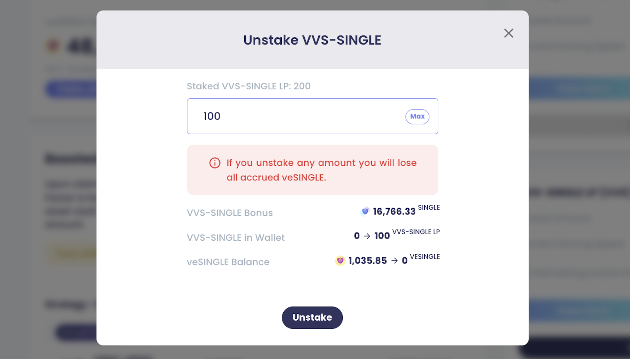Image resolution: width=630 pixels, height=359 pixels.
Task: Click the 'Unstake VVS-SINGLE' dialog title
Action: [312, 40]
